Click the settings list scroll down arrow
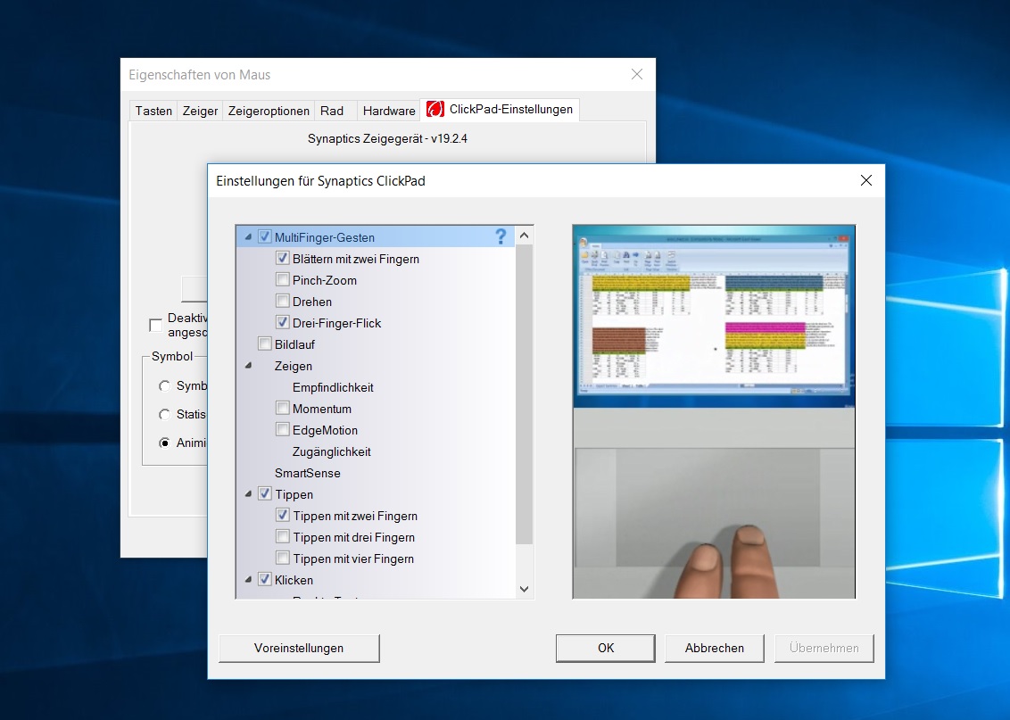Image resolution: width=1010 pixels, height=720 pixels. (x=525, y=589)
